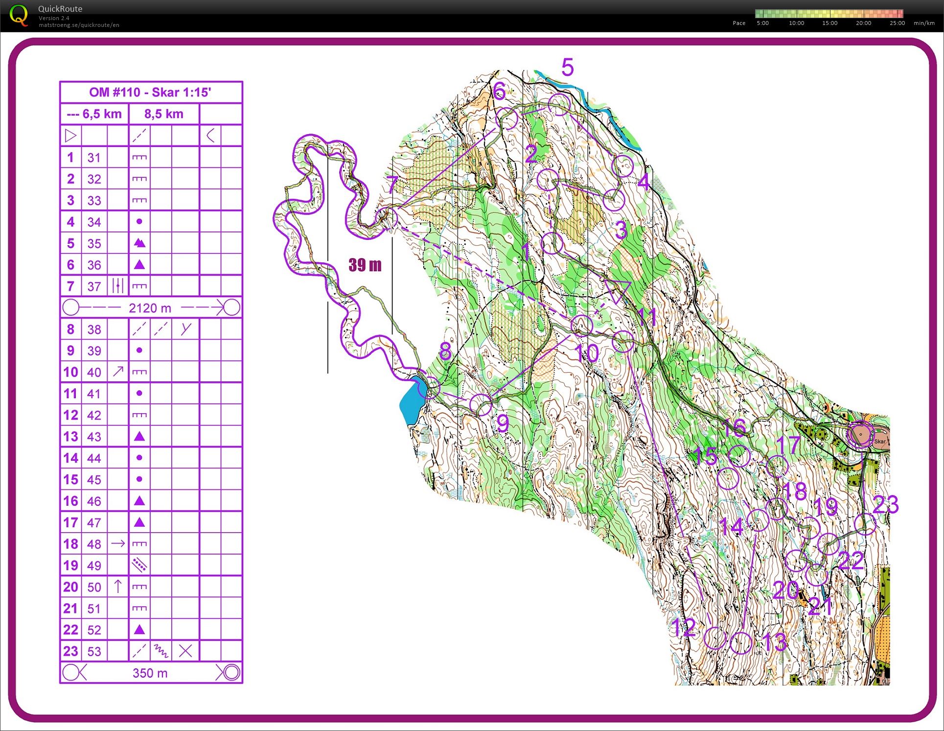Image resolution: width=944 pixels, height=731 pixels.
Task: Click the double knoll symbol for control 5
Action: (x=139, y=243)
